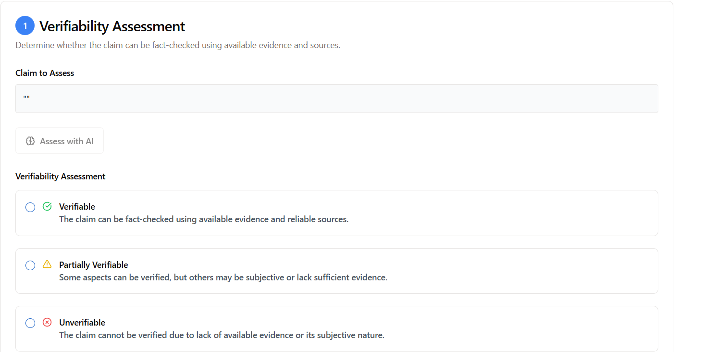716x352 pixels.
Task: Click the blue step number 1 badge
Action: 25,26
